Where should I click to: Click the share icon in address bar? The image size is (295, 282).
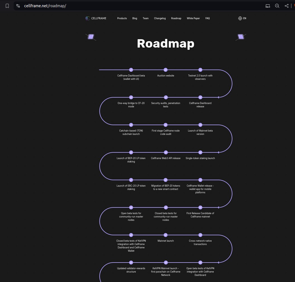[x=287, y=6]
